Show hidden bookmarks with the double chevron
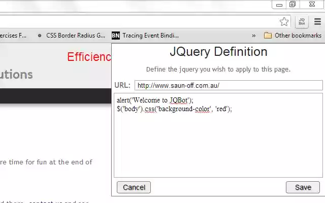325x203 pixels. [253, 36]
